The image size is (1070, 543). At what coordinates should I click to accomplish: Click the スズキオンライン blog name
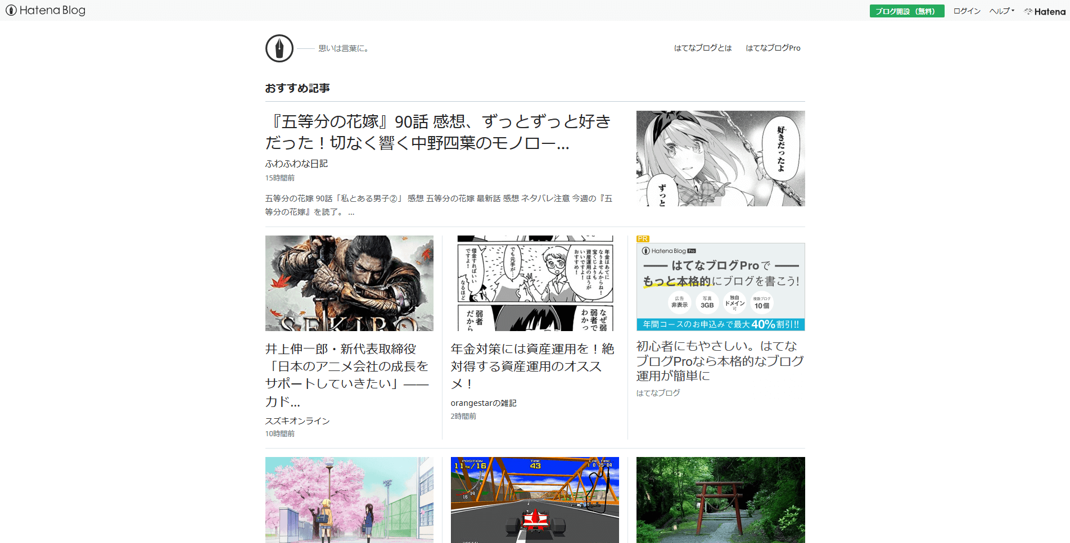297,421
